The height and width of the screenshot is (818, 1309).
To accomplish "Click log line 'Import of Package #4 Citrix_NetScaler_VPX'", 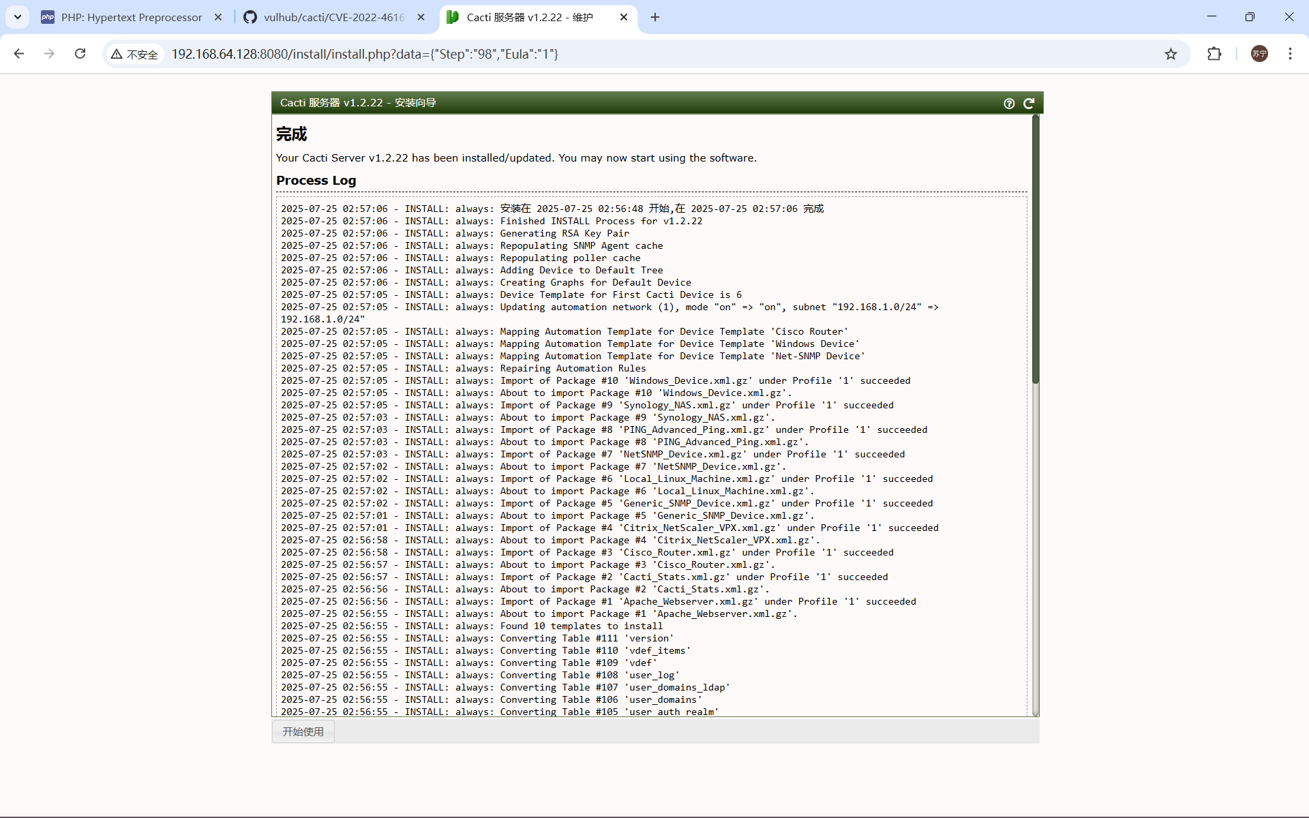I will coord(610,528).
